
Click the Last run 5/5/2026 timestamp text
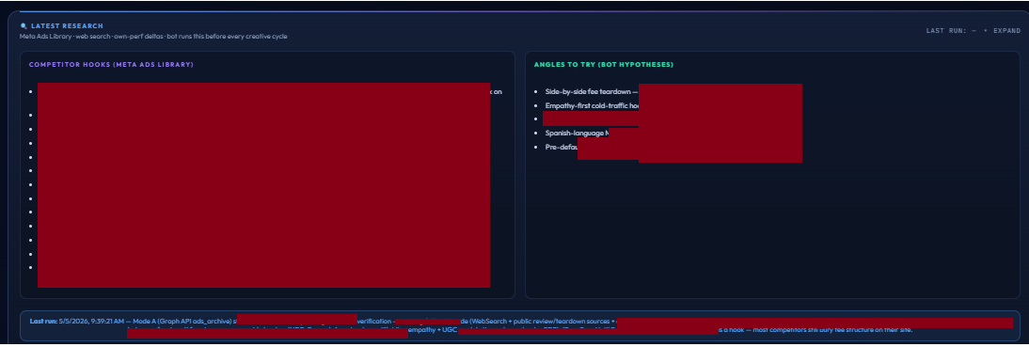point(78,322)
